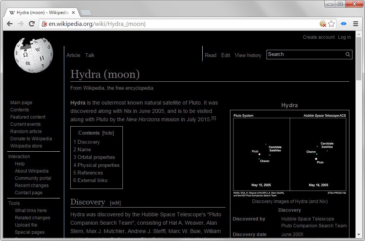Go to Main page in sidebar

pos(21,103)
